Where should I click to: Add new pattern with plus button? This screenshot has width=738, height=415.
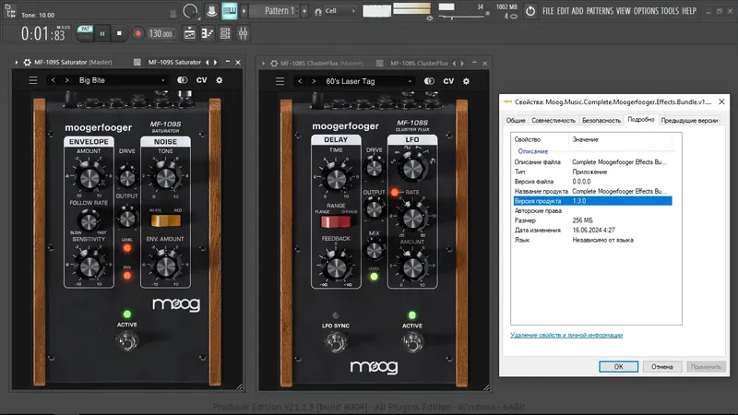pyautogui.click(x=304, y=11)
